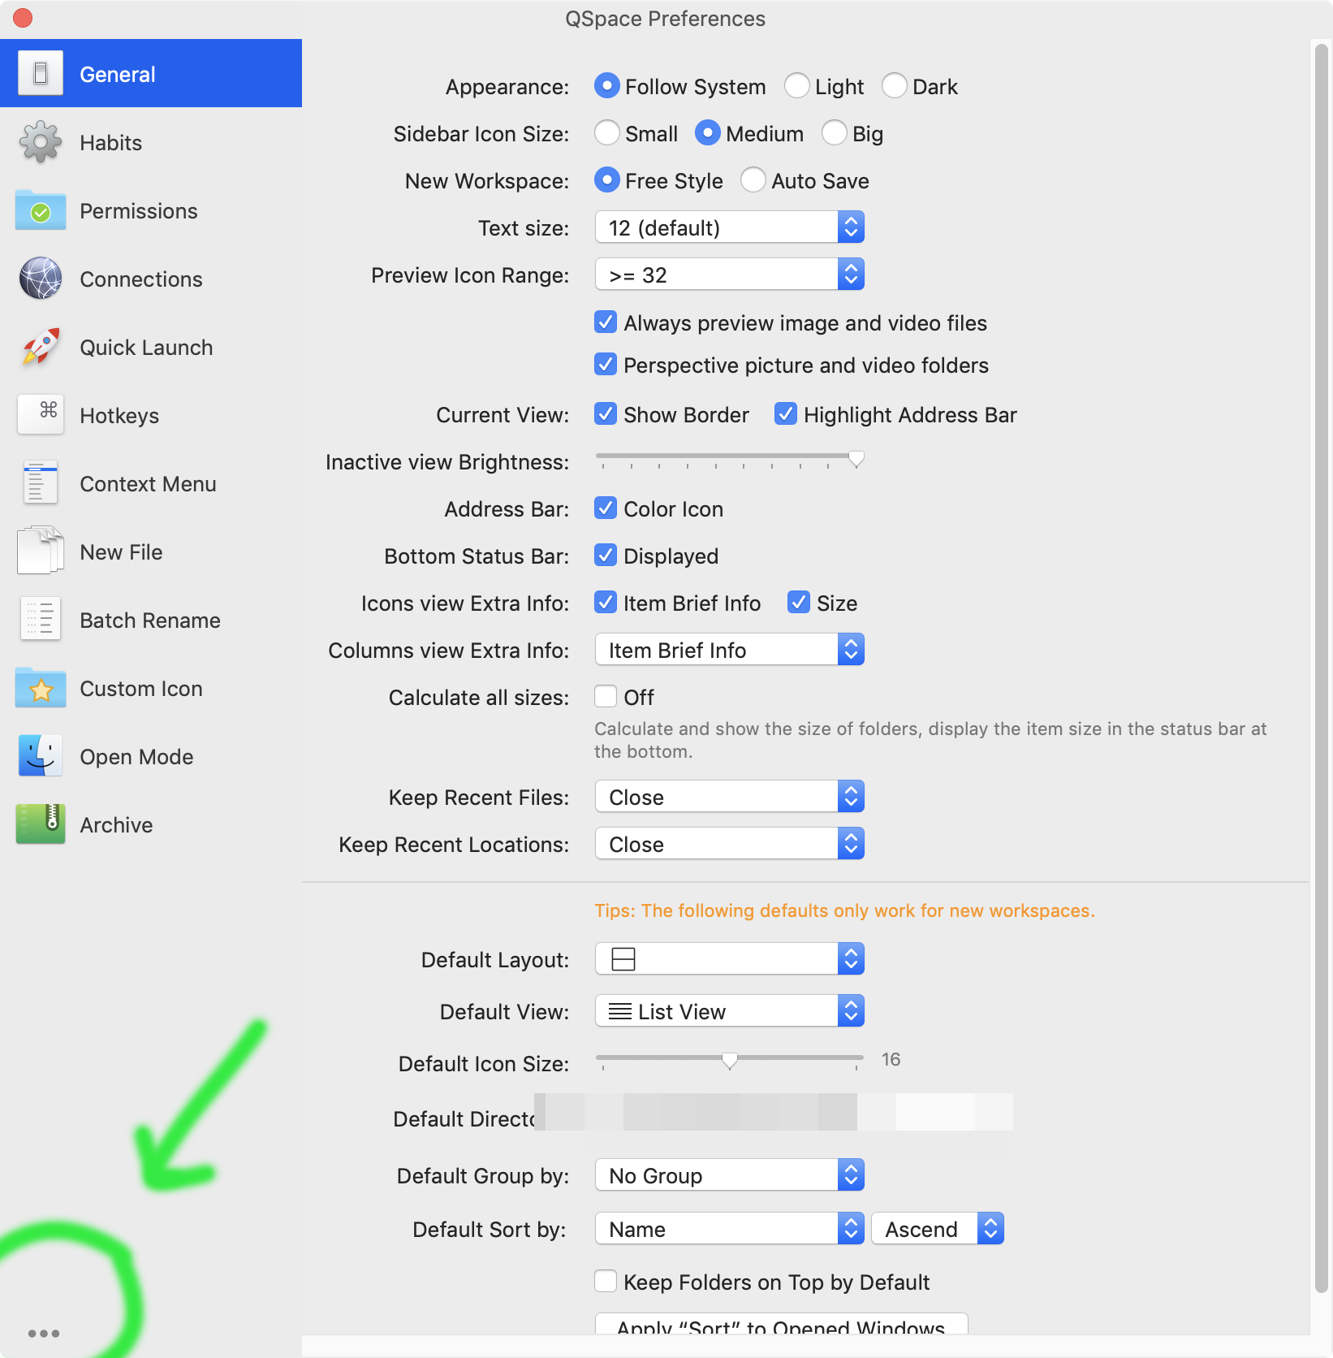Screen dimensions: 1333x1358
Task: Go to the Archive pane
Action: click(x=151, y=824)
